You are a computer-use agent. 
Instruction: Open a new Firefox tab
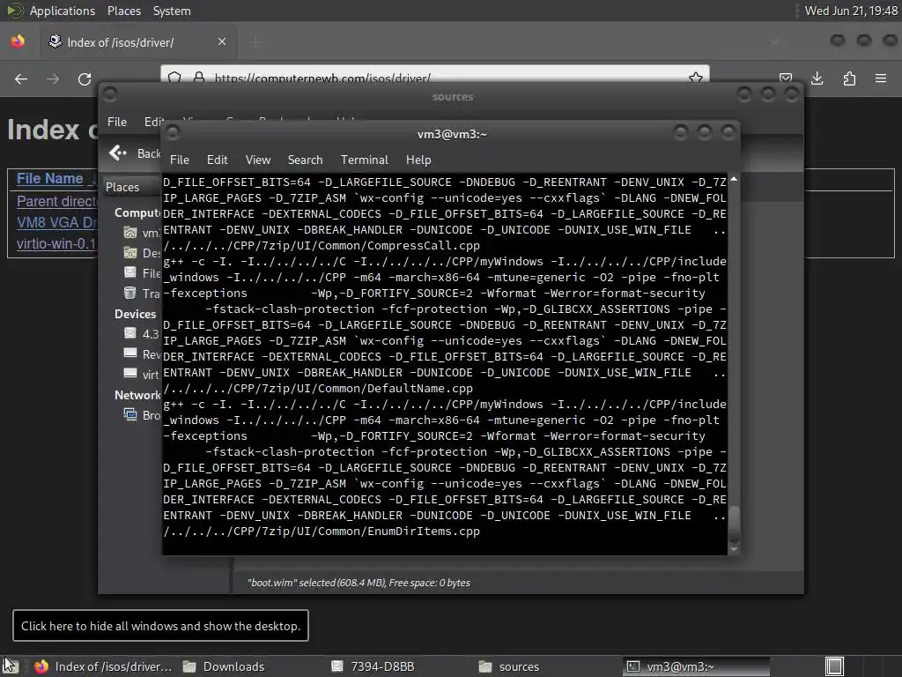pyautogui.click(x=255, y=41)
